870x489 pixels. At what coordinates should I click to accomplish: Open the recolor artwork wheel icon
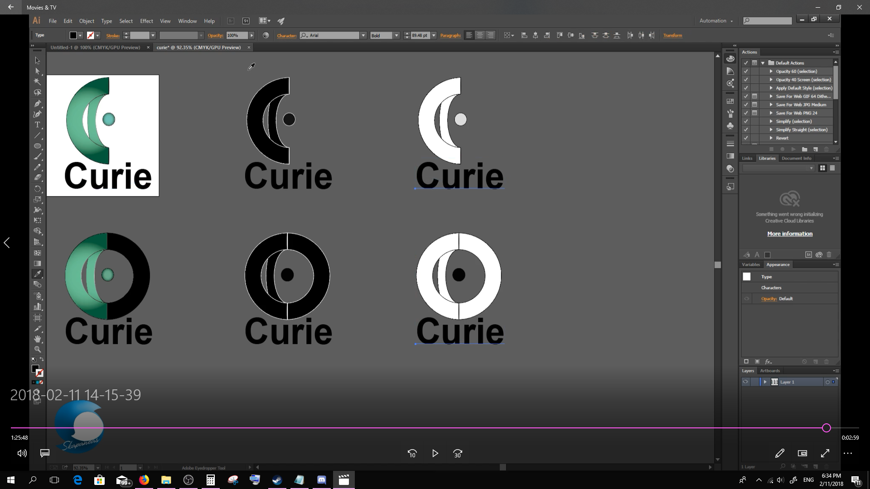point(266,35)
